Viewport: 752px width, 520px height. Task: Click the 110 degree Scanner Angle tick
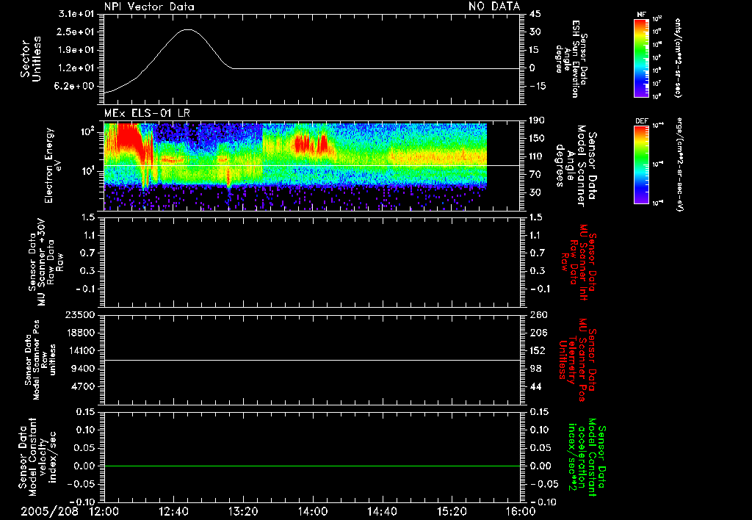pyautogui.click(x=537, y=156)
